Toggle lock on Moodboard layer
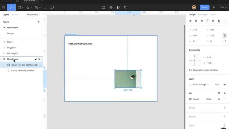The image size is (229, 129). point(36,59)
